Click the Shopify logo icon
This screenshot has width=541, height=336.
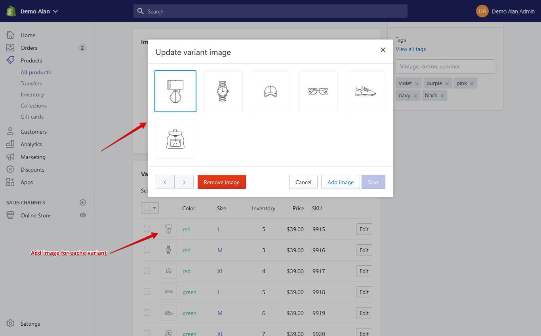pyautogui.click(x=11, y=11)
